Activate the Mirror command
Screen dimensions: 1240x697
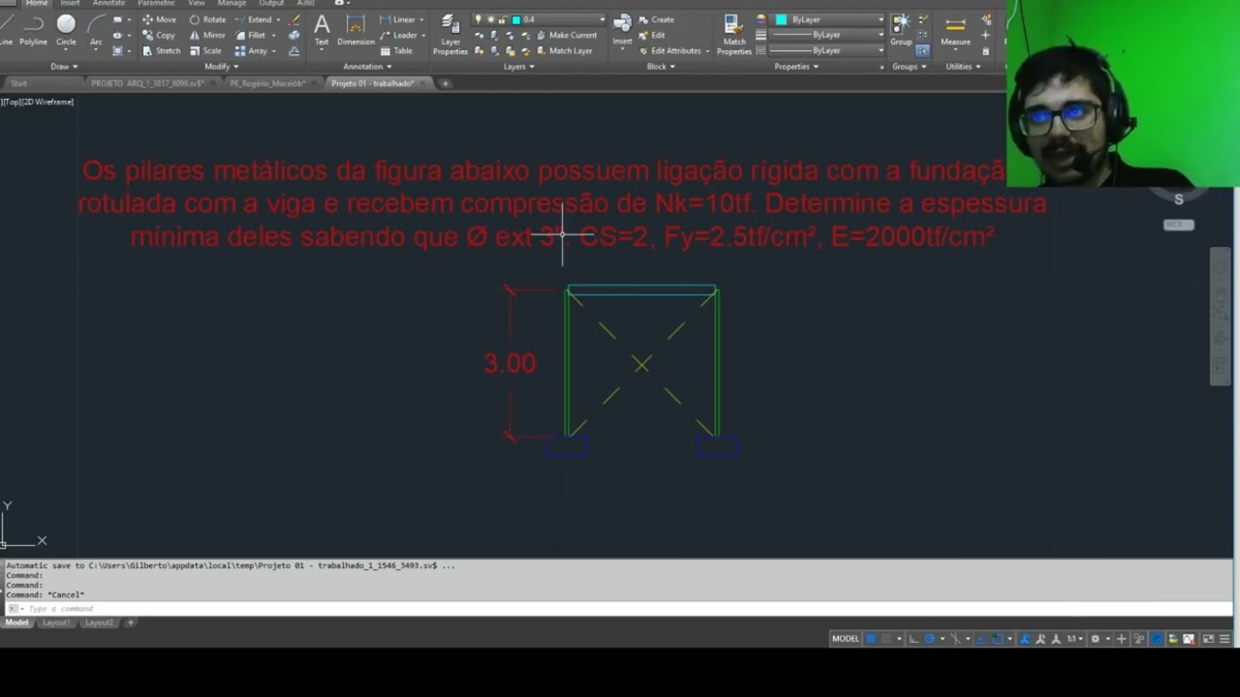[207, 35]
